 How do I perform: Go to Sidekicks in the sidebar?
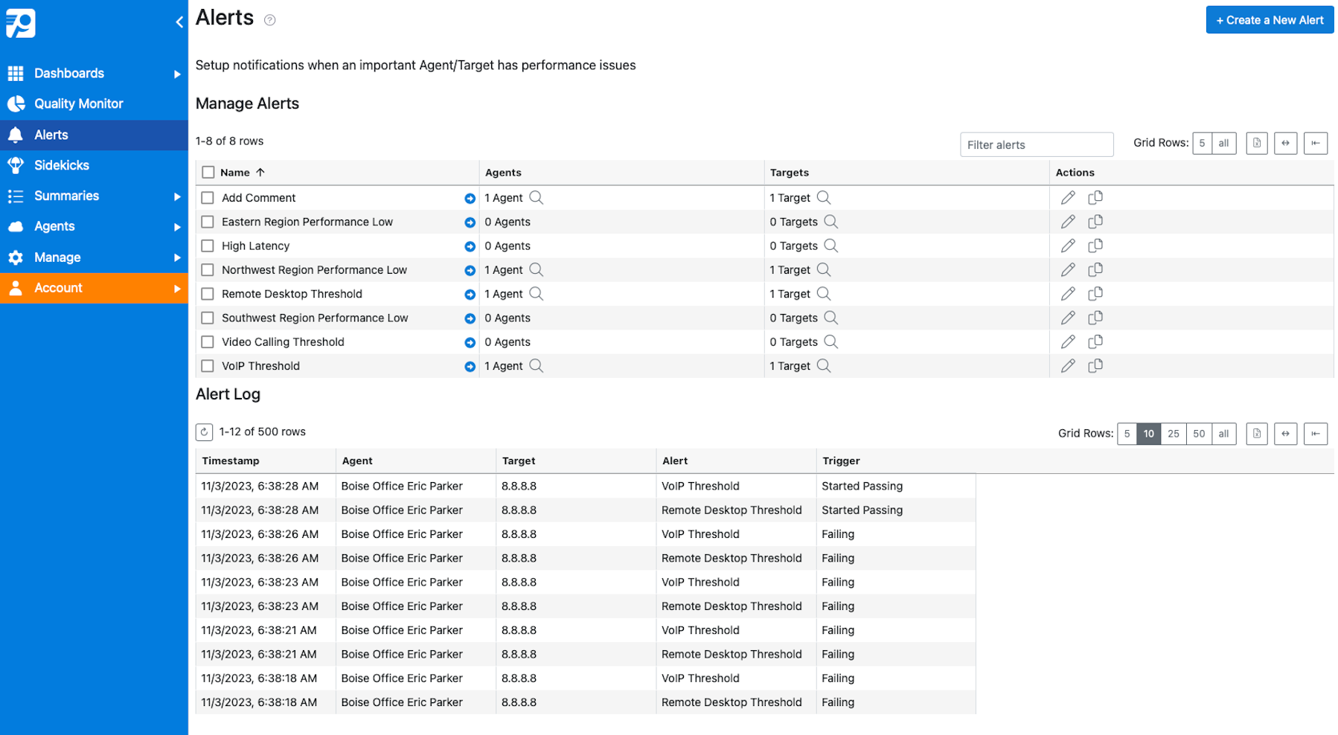61,165
